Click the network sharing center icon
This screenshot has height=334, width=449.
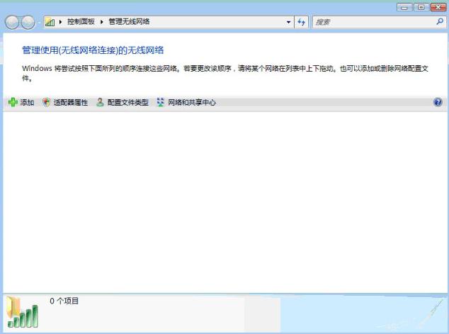161,102
